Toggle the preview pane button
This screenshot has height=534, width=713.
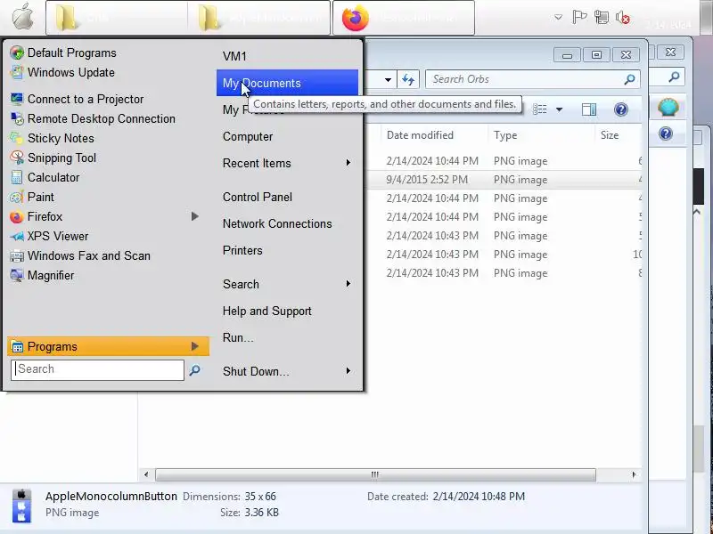(x=589, y=109)
